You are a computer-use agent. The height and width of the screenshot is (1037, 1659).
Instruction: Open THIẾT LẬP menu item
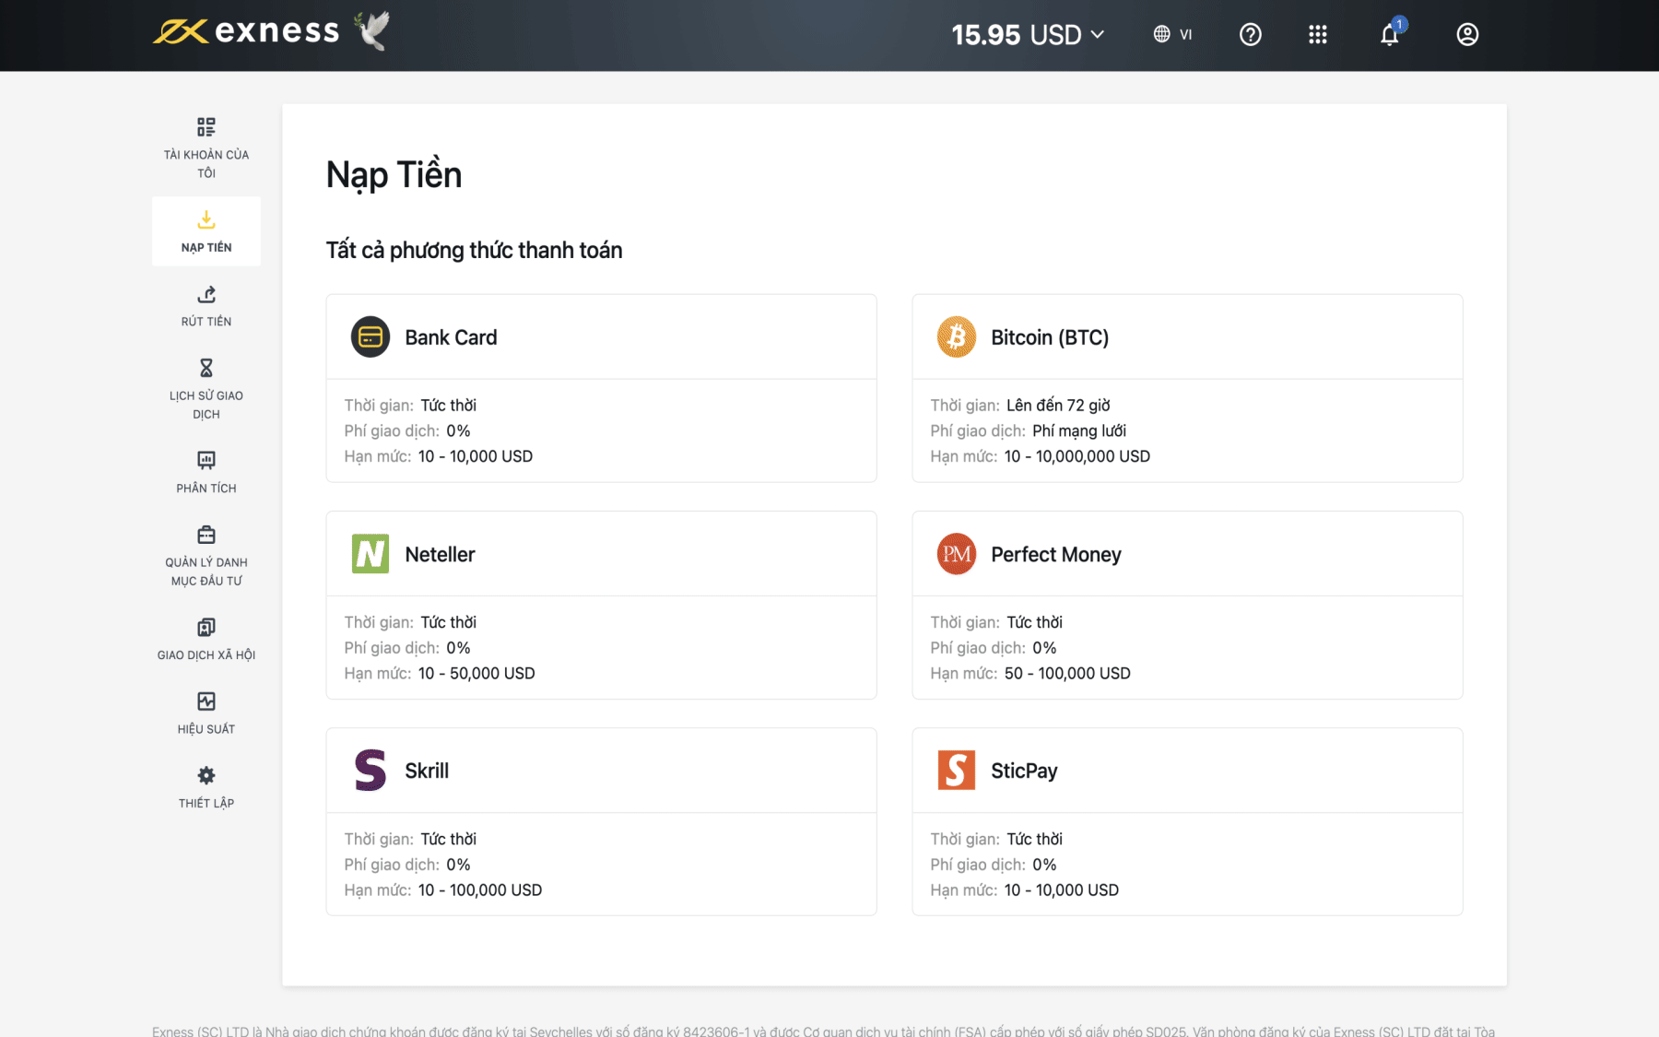pos(206,803)
